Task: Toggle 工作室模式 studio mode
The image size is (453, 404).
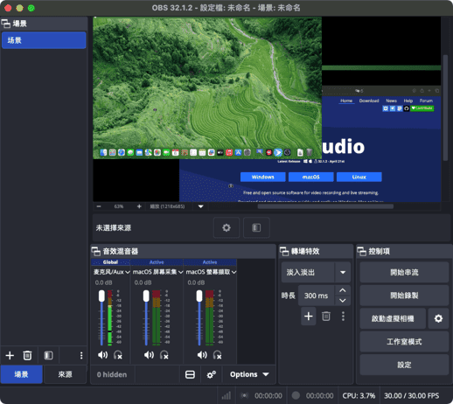Action: tap(404, 342)
